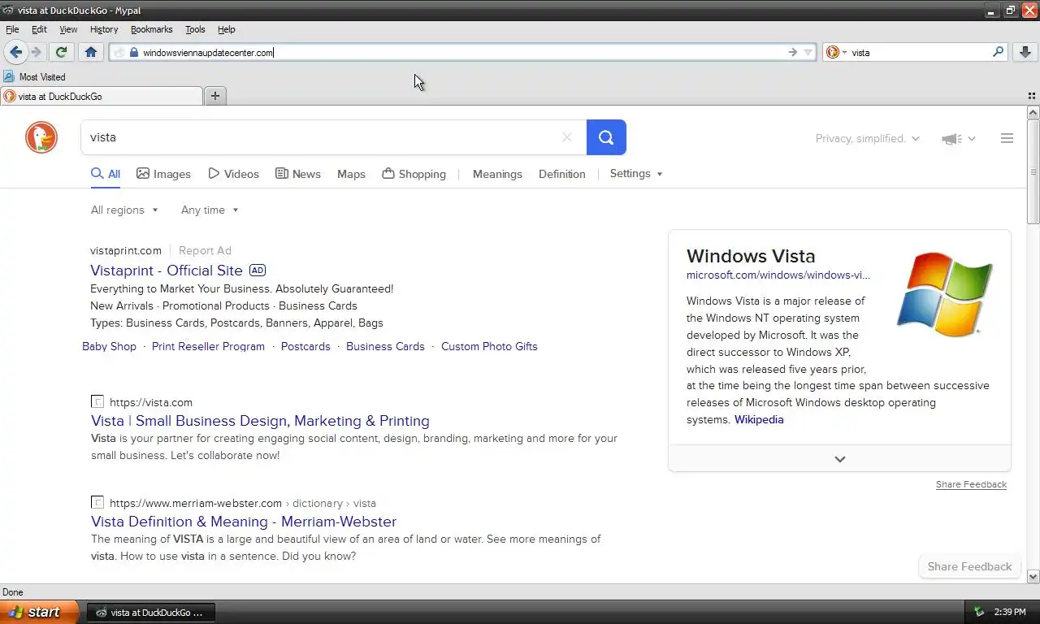Open the Most Visited bookmarks folder
The width and height of the screenshot is (1040, 624).
click(34, 76)
